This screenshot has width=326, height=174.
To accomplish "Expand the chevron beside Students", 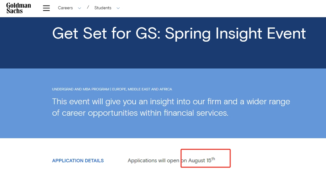I will click(118, 8).
